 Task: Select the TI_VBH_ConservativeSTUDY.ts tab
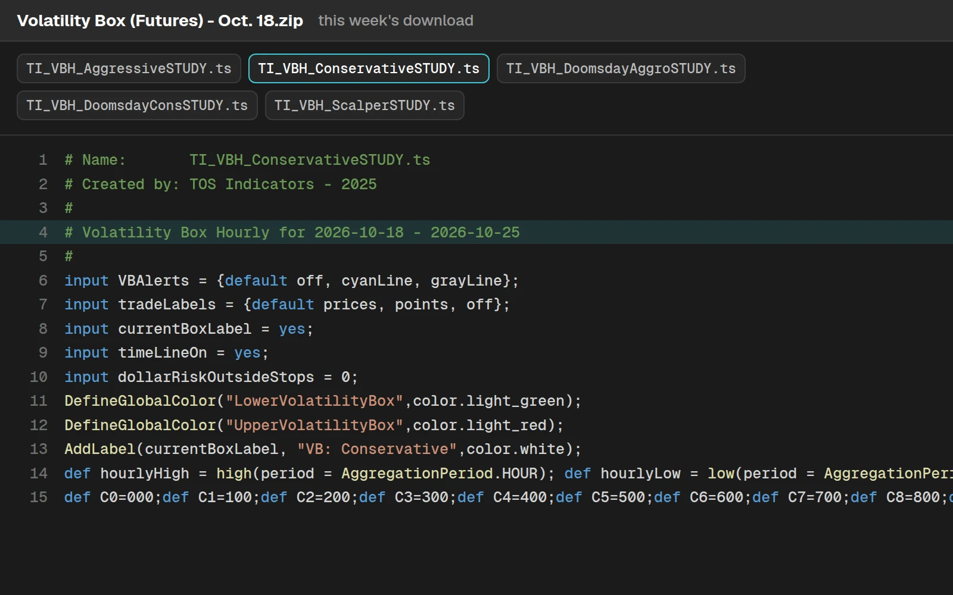(x=369, y=68)
